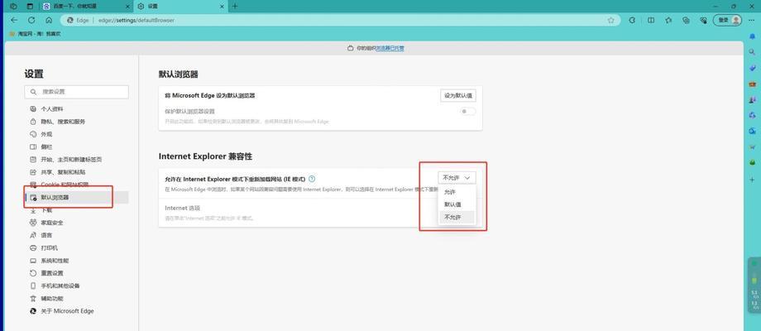The image size is (761, 331).
Task: Open the home page via house icon
Action: (x=49, y=21)
